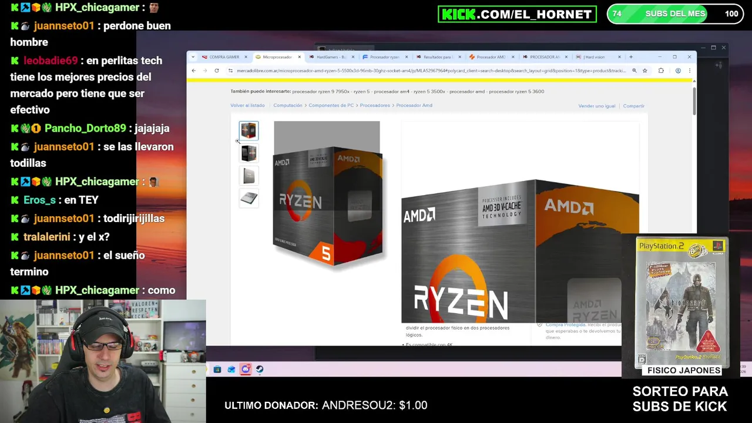Go forward with the browser forward arrow
Screen dimensions: 752x423
205,70
